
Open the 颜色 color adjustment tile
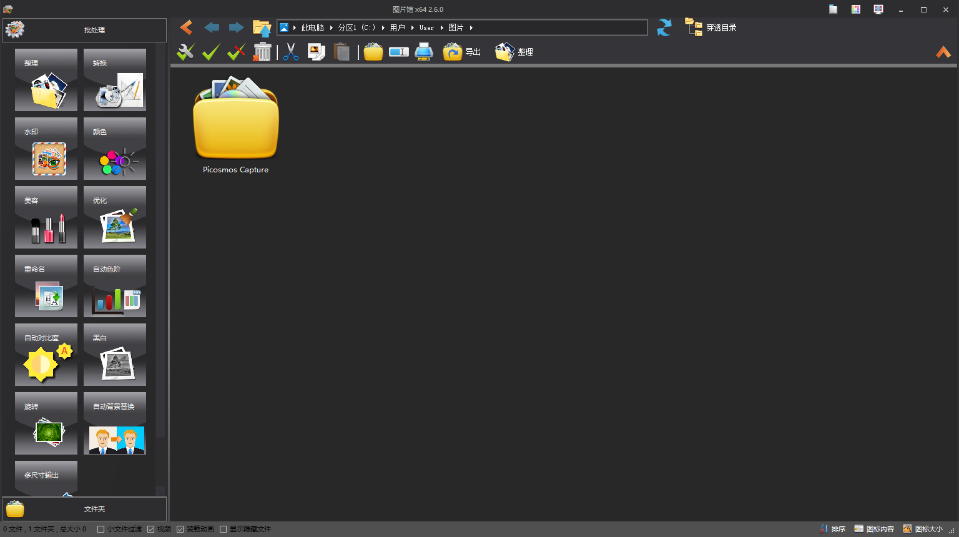115,149
